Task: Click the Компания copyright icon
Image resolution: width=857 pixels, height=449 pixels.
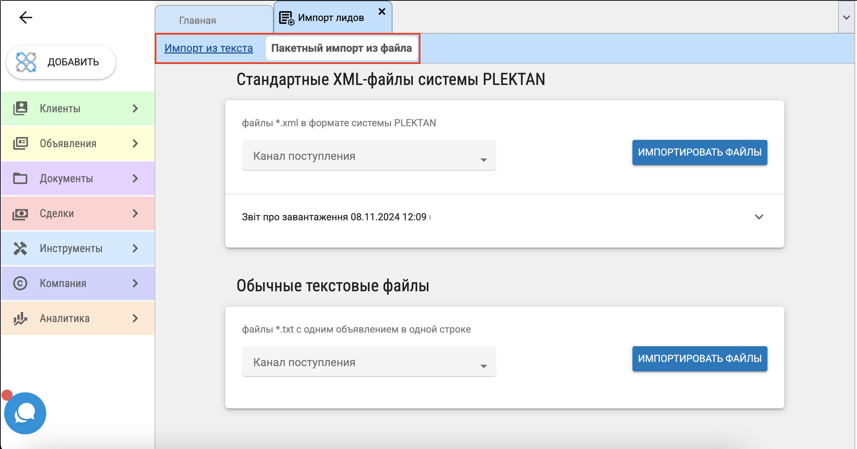Action: tap(20, 283)
